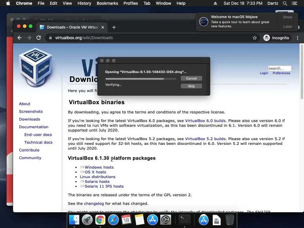Open the View menu

[67, 3]
